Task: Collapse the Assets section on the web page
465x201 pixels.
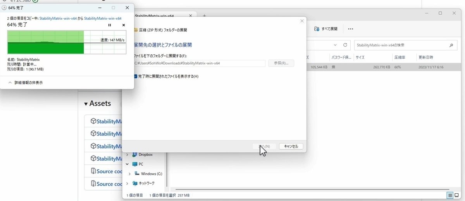Action: pyautogui.click(x=86, y=104)
